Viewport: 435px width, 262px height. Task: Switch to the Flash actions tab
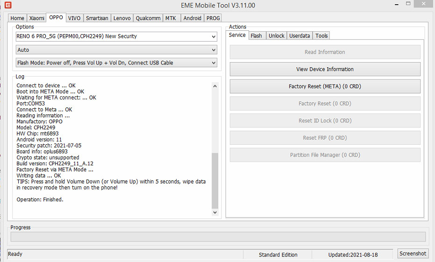(257, 36)
